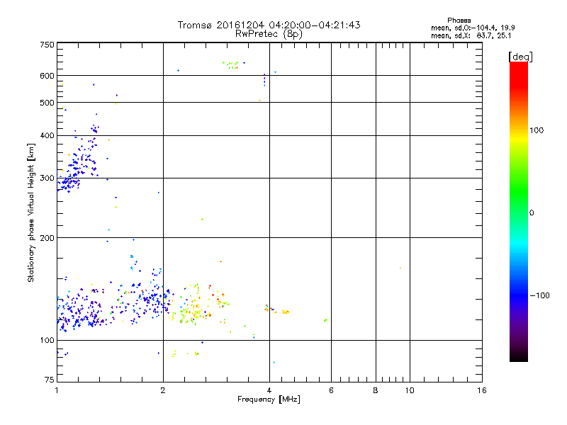Viewport: 567px width, 425px height.
Task: Click x-axis tick label '6'
Action: click(331, 390)
